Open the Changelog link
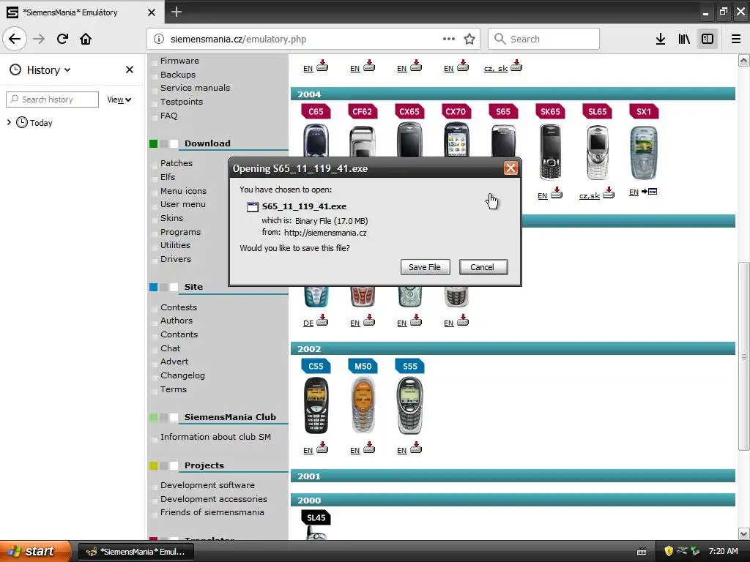The height and width of the screenshot is (562, 750). click(182, 375)
